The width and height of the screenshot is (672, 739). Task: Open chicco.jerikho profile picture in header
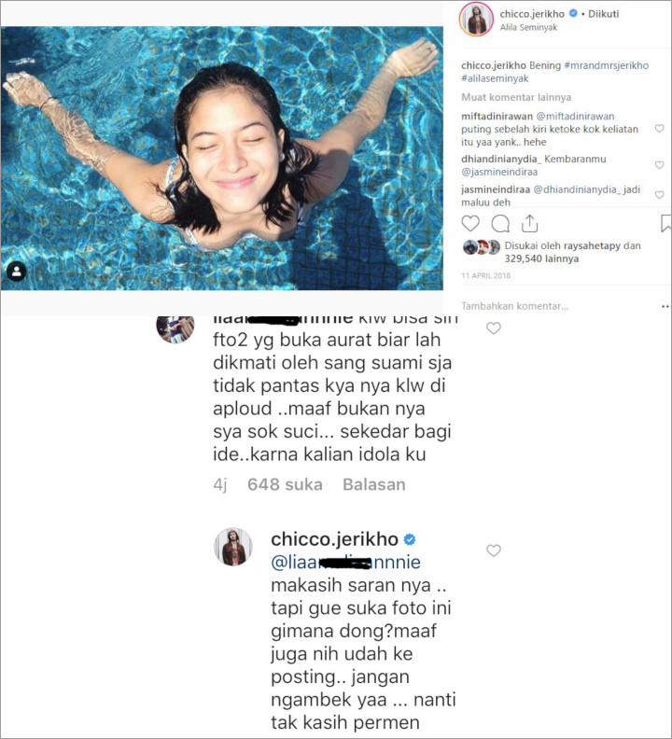[x=477, y=20]
